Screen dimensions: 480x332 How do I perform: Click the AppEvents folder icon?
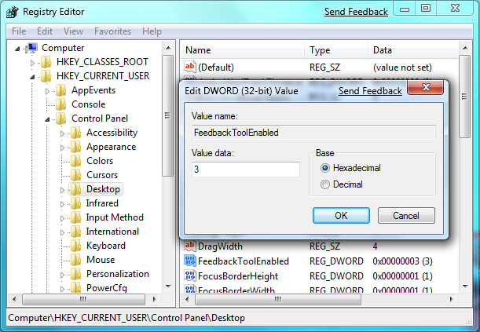[x=60, y=90]
